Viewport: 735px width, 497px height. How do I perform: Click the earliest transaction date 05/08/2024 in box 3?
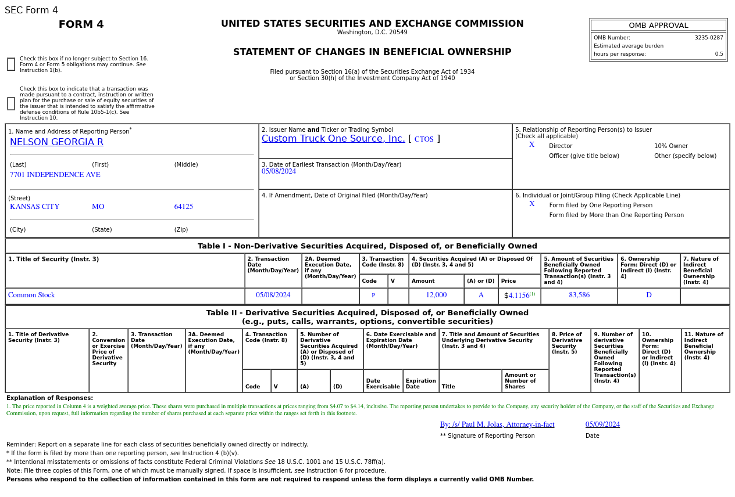pyautogui.click(x=279, y=171)
